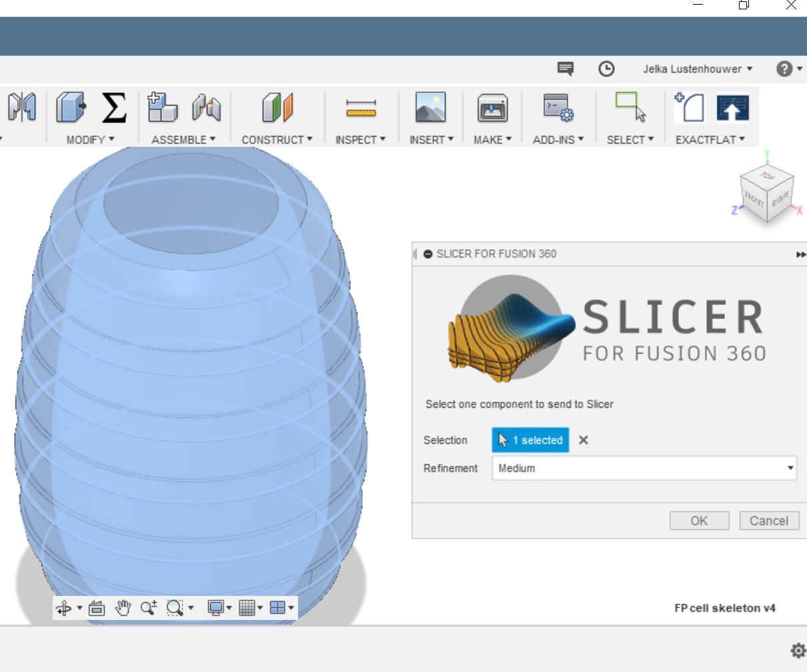Expand the Zoom Window dropdown arrow
807x672 pixels.
click(x=191, y=608)
